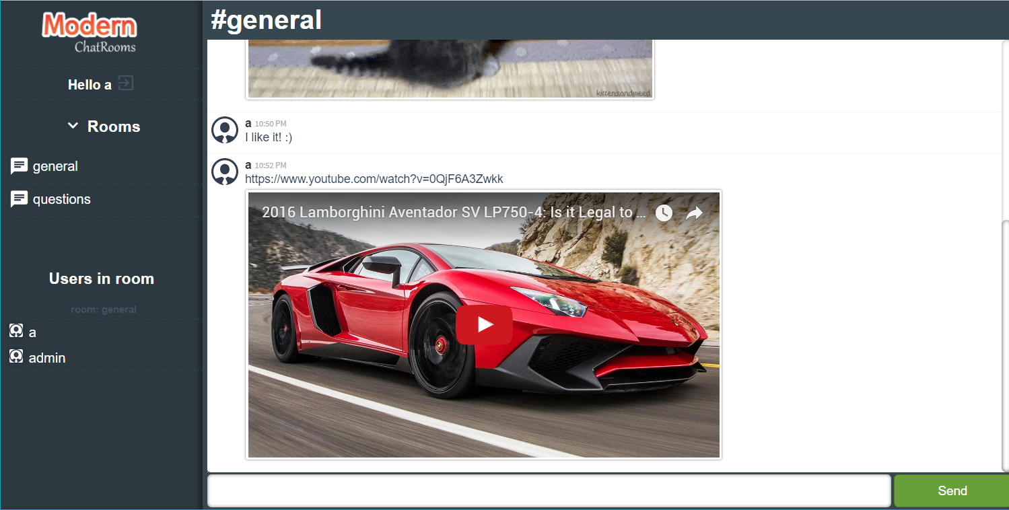Play the Lamborghini Aventador video
Screen dimensions: 1009x510
pos(484,325)
